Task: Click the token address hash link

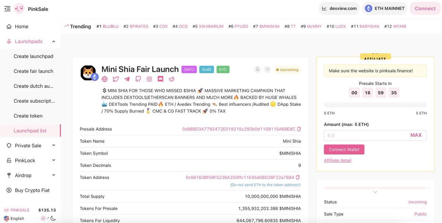Action: tap(240, 177)
